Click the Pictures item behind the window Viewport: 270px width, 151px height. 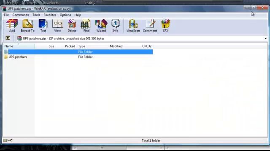coord(31,3)
